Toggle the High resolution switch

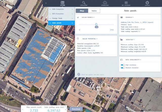coord(123,65)
